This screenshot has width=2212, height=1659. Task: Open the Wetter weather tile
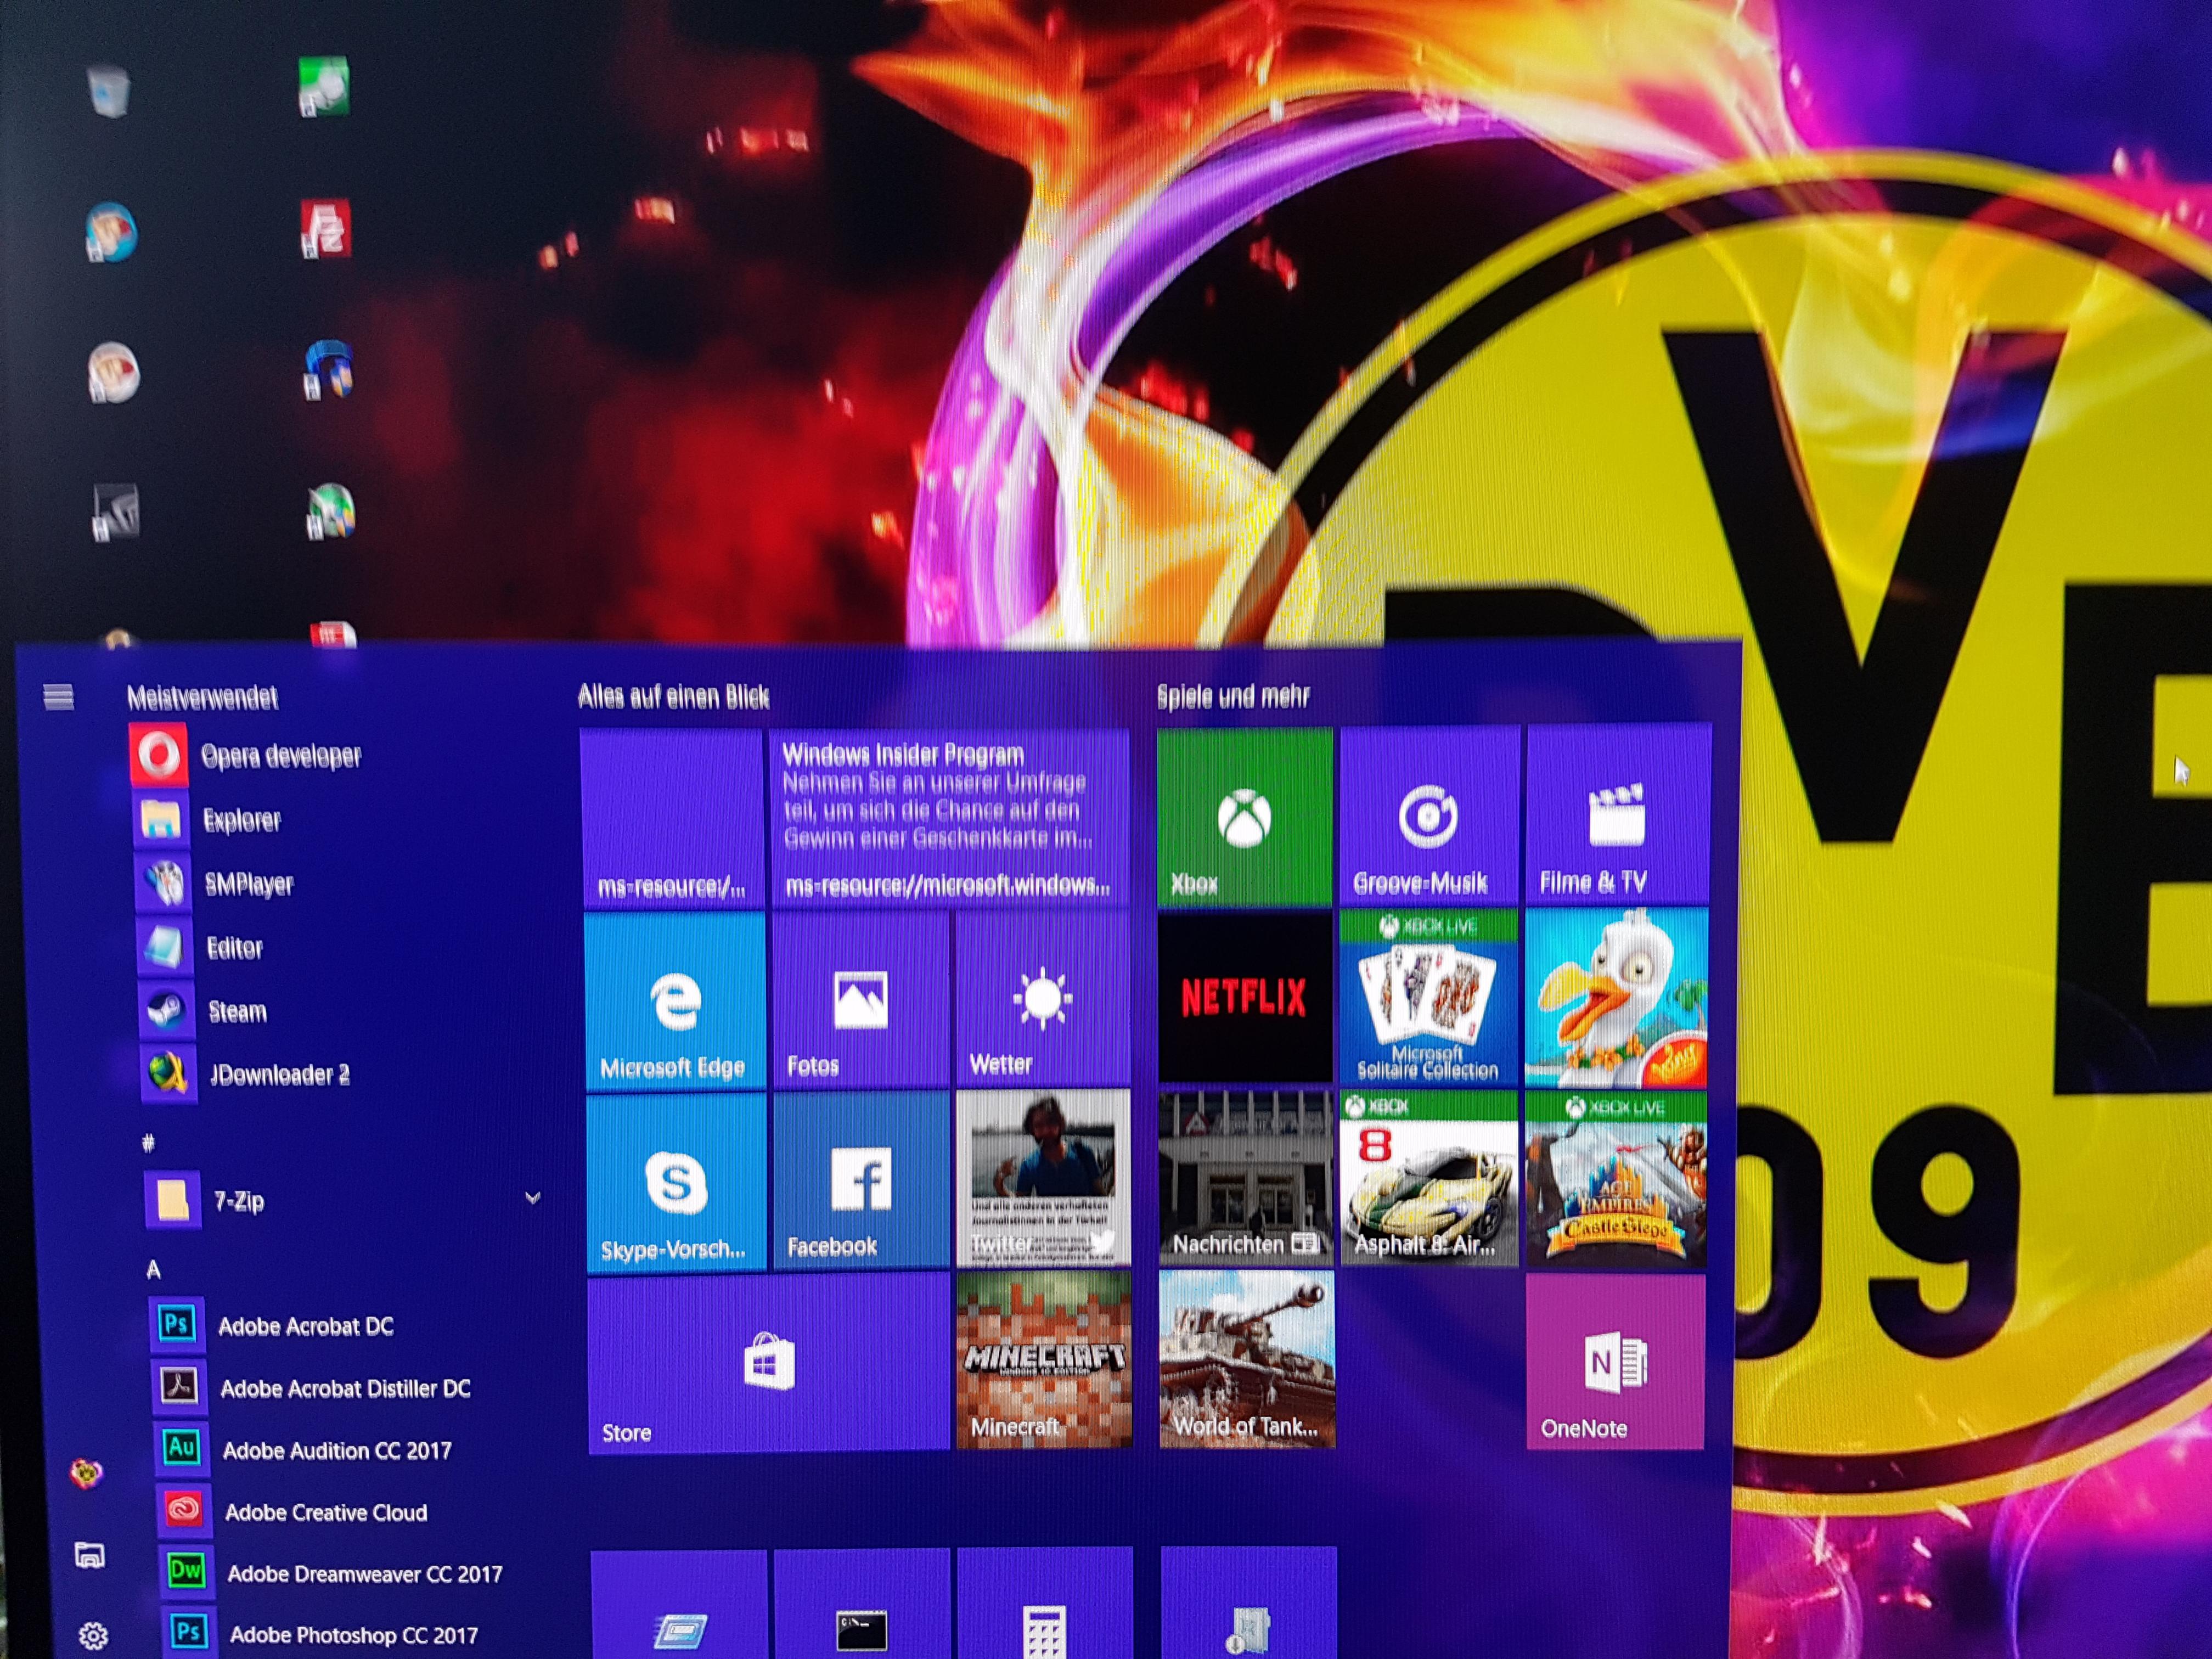point(1042,1000)
